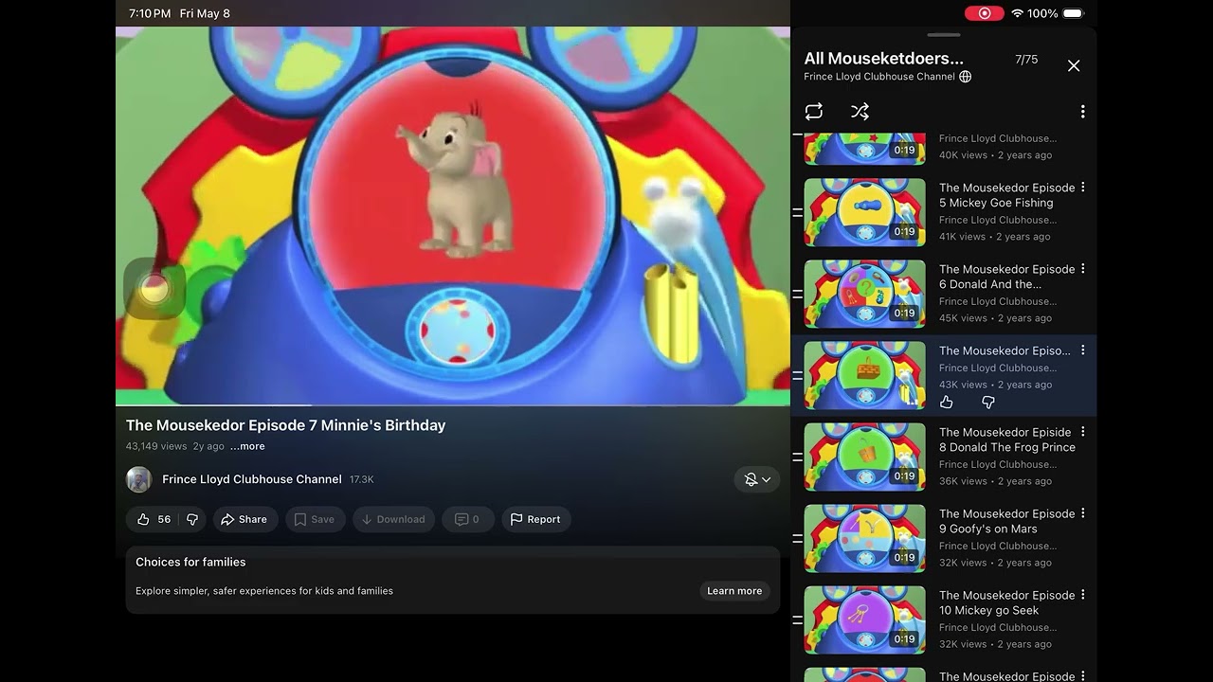Select title 'The Mousekedor Episode 6 Donald And the...'

click(x=1007, y=277)
